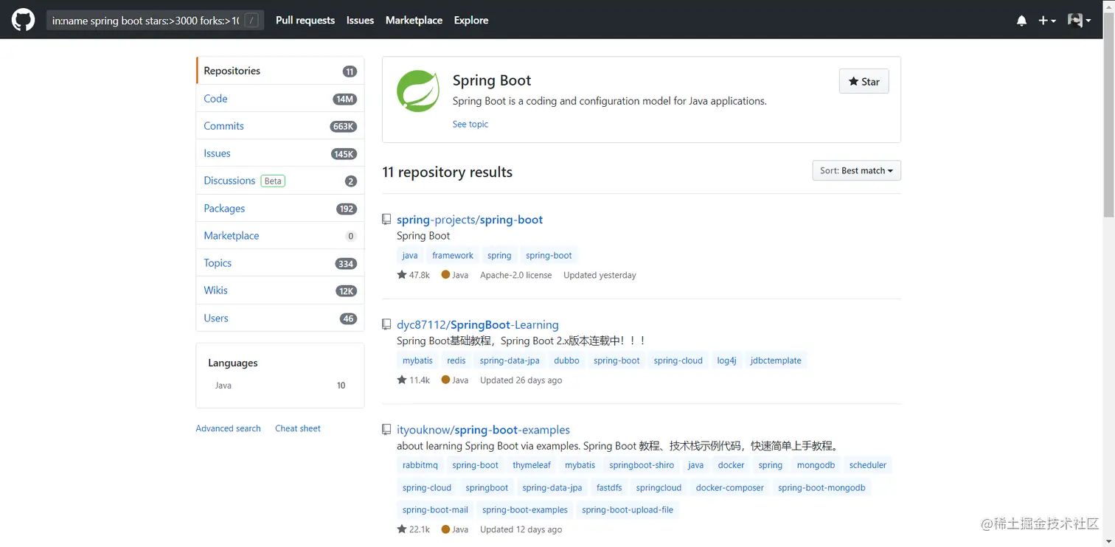Image resolution: width=1115 pixels, height=547 pixels.
Task: Click the repo icon beside dyc87112/SpringBoot-Learning
Action: click(x=386, y=324)
